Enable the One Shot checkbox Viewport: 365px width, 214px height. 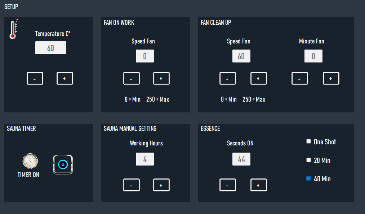coord(308,141)
